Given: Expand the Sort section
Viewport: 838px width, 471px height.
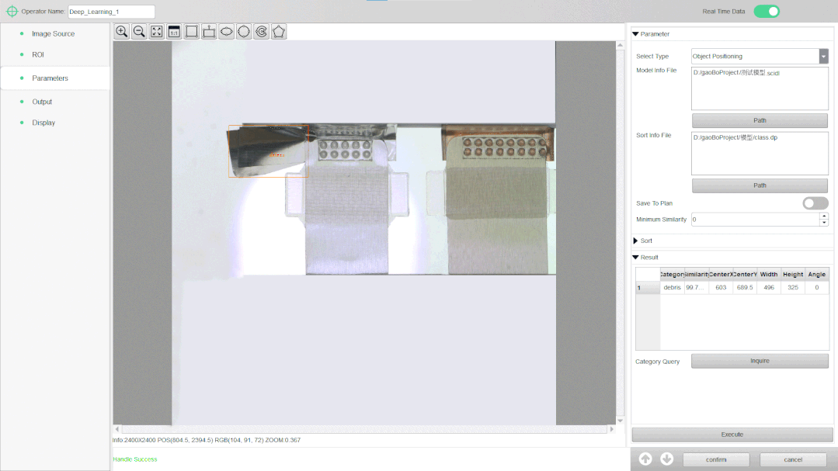Looking at the screenshot, I should pyautogui.click(x=636, y=241).
